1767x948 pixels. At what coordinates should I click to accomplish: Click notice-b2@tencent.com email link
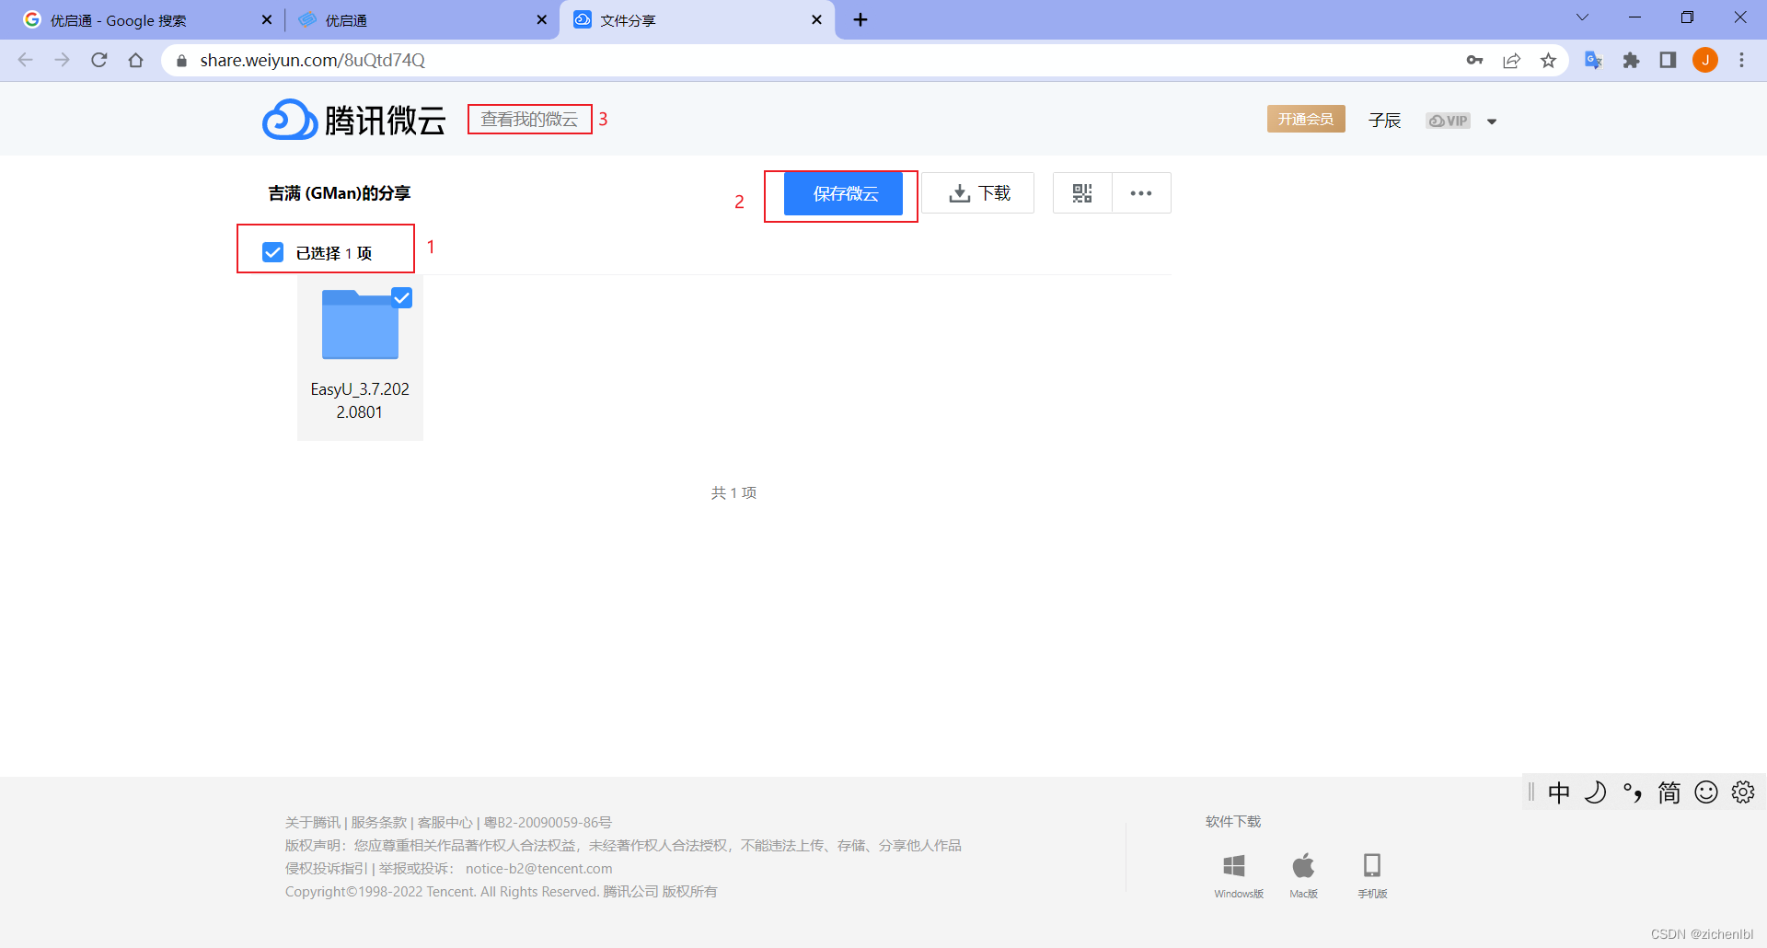coord(538,868)
